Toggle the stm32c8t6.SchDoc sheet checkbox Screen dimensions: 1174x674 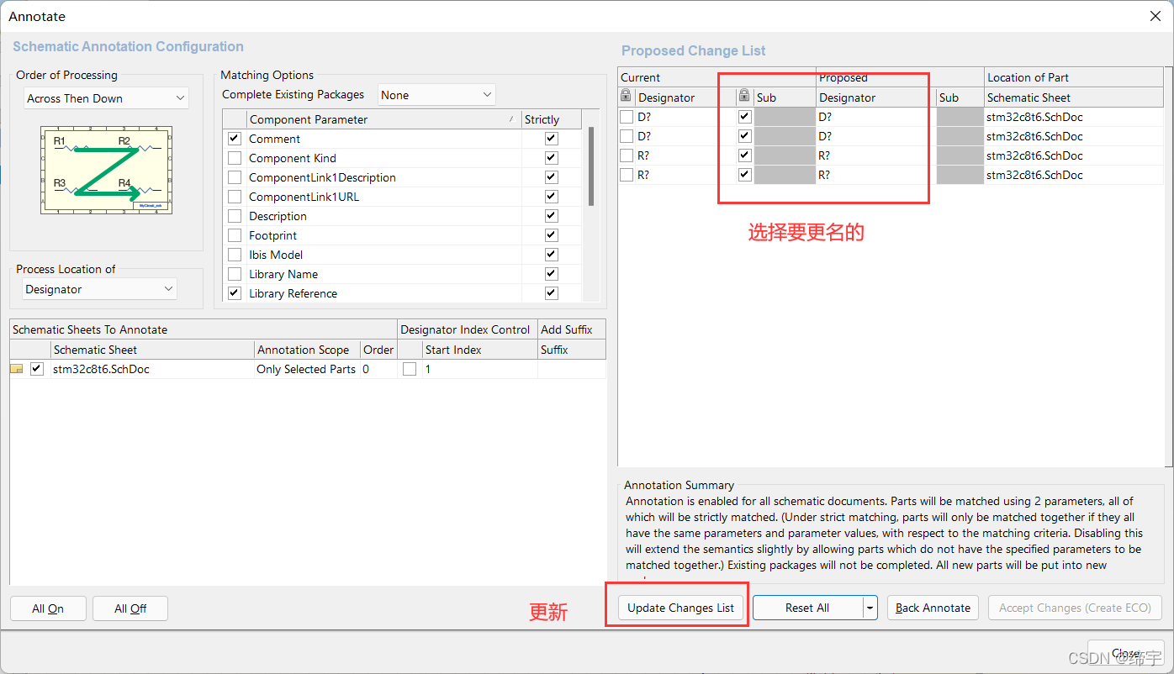[37, 369]
